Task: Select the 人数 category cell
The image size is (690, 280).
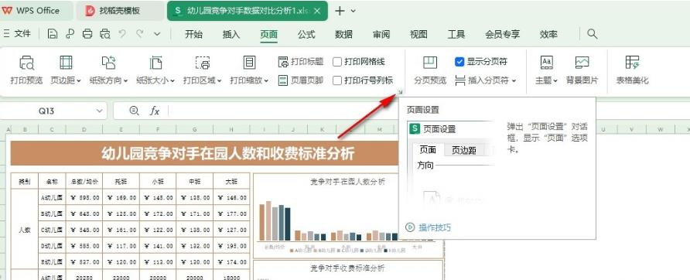Action: 25,230
